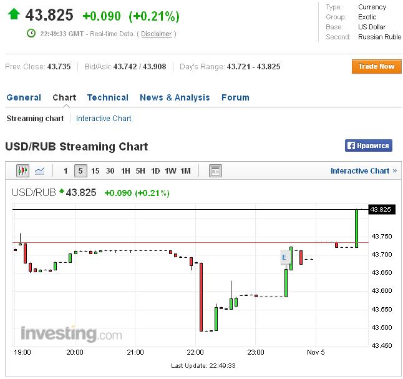Click the green up arrow by price

point(14,14)
